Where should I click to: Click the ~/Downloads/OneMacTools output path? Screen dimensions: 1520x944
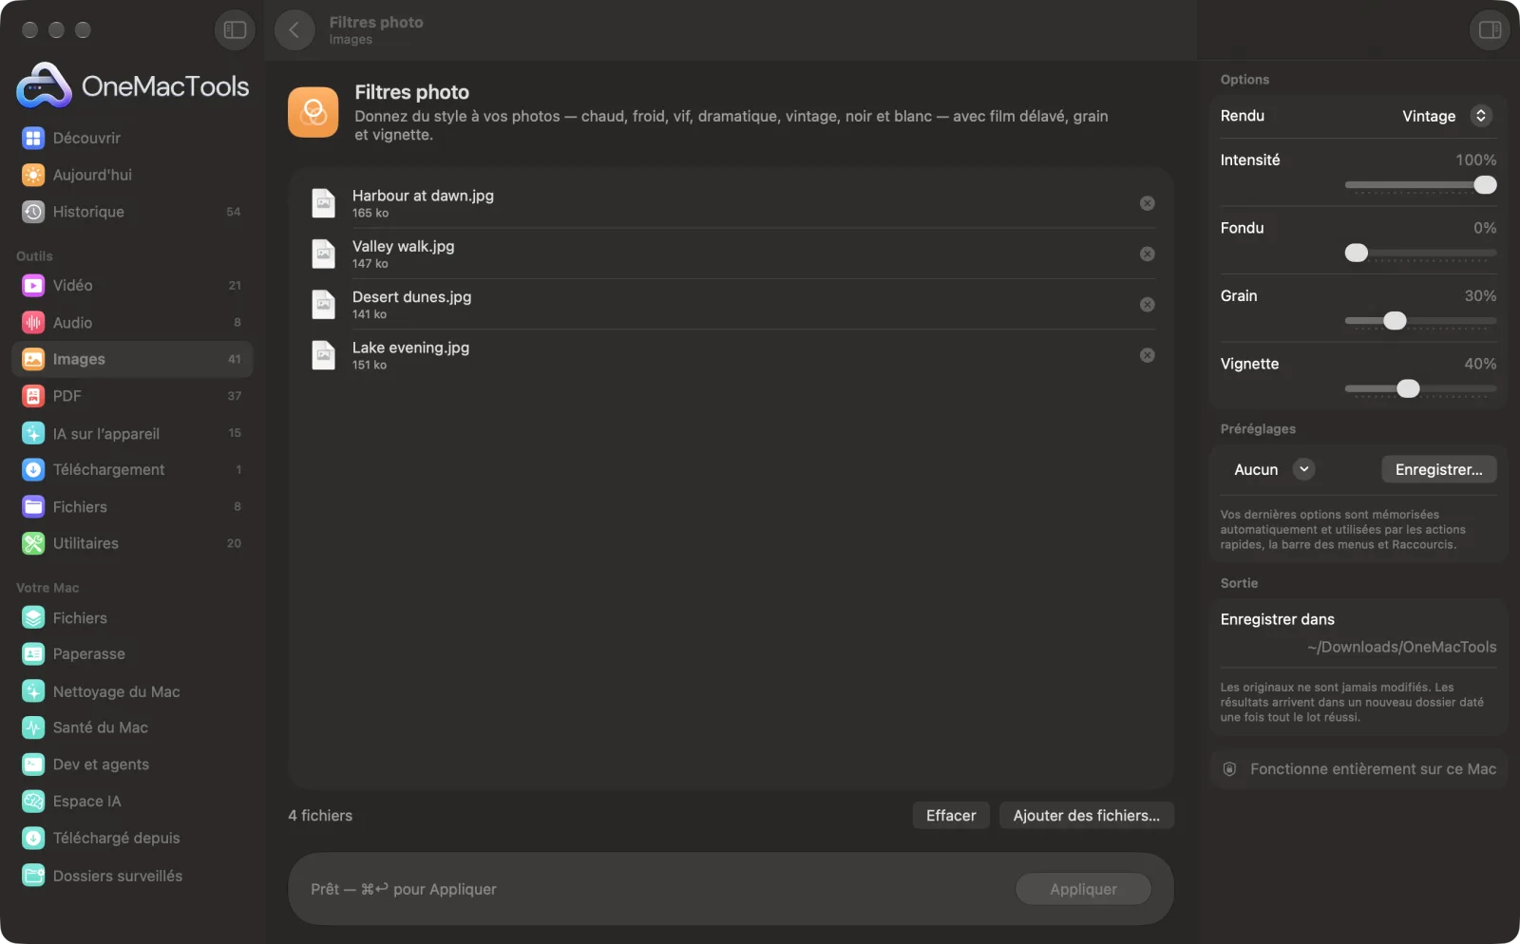coord(1401,647)
